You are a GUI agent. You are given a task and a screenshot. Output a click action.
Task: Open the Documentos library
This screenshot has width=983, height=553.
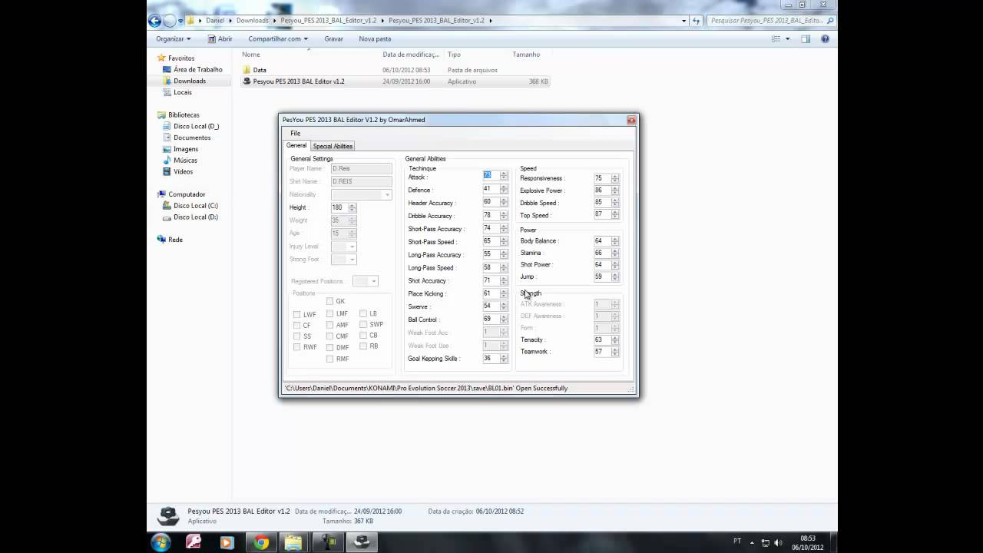[x=191, y=137]
